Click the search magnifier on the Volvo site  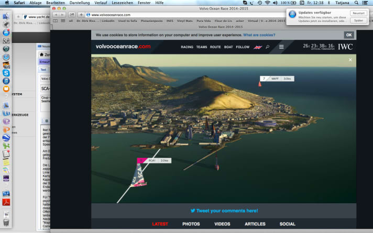click(x=268, y=47)
